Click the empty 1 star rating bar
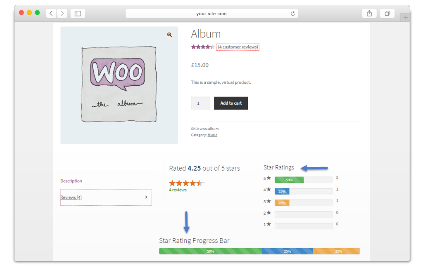 click(x=304, y=226)
